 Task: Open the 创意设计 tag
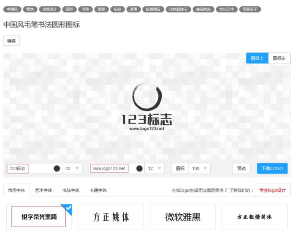pos(50,9)
